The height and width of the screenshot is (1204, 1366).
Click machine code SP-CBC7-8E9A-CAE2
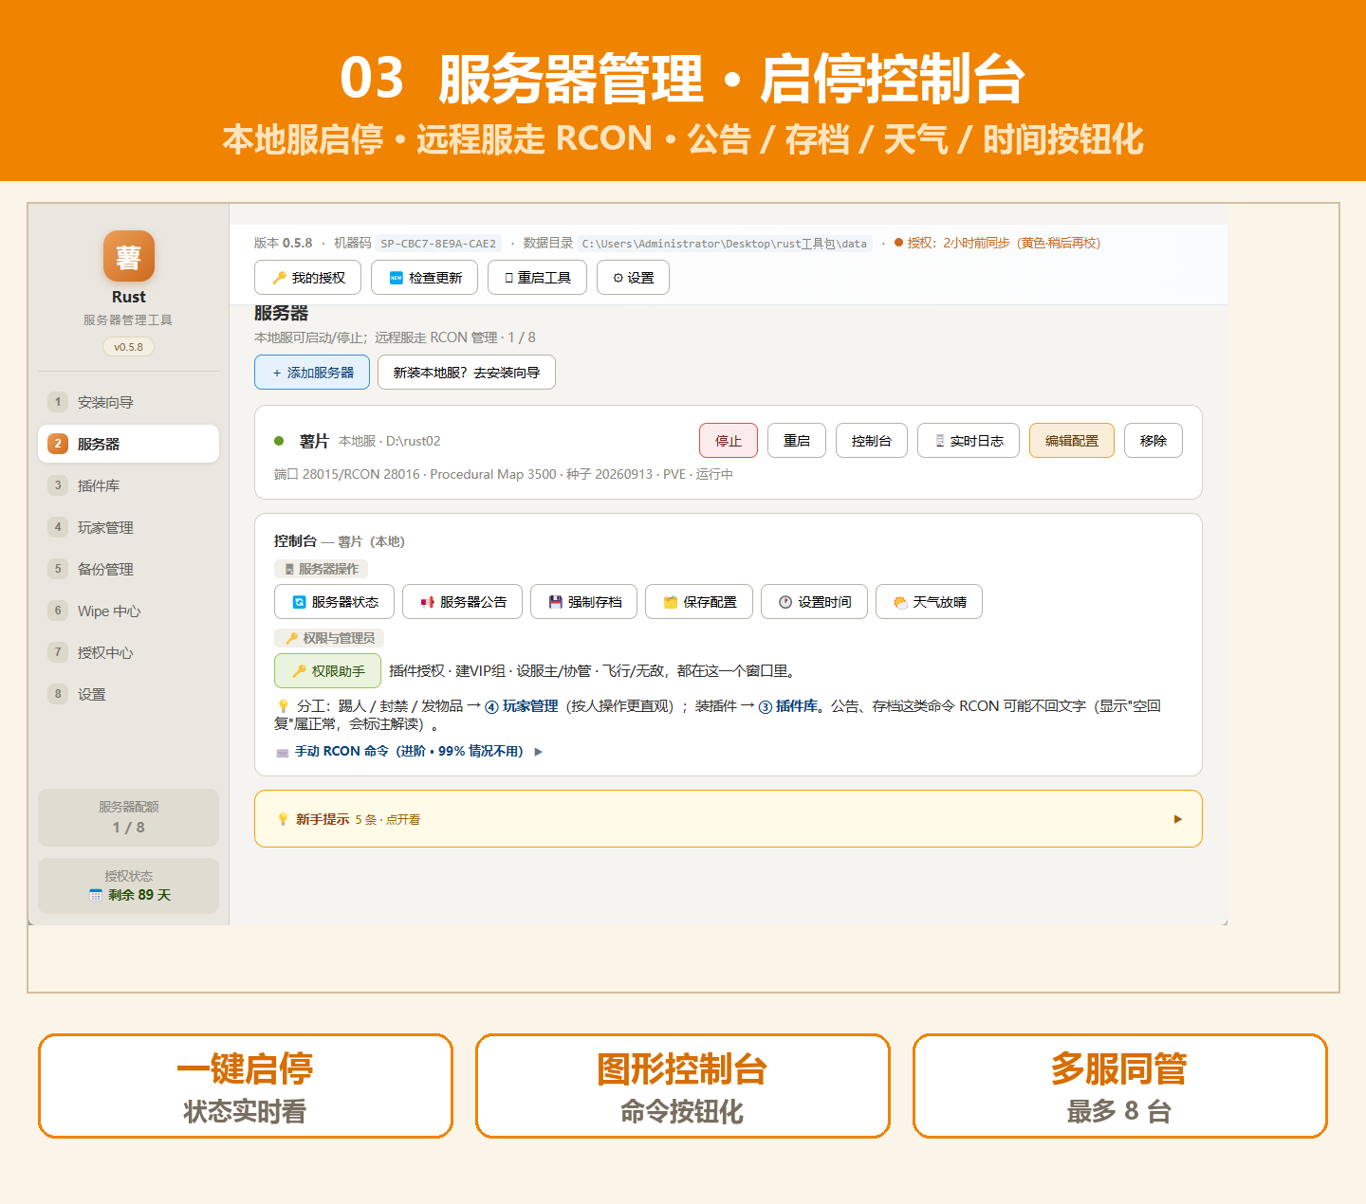pyautogui.click(x=438, y=244)
